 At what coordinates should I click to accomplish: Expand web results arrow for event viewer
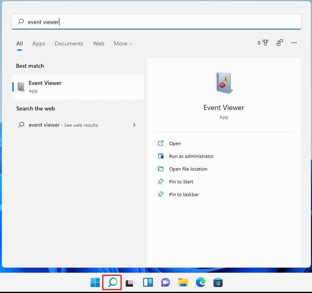[x=134, y=125]
